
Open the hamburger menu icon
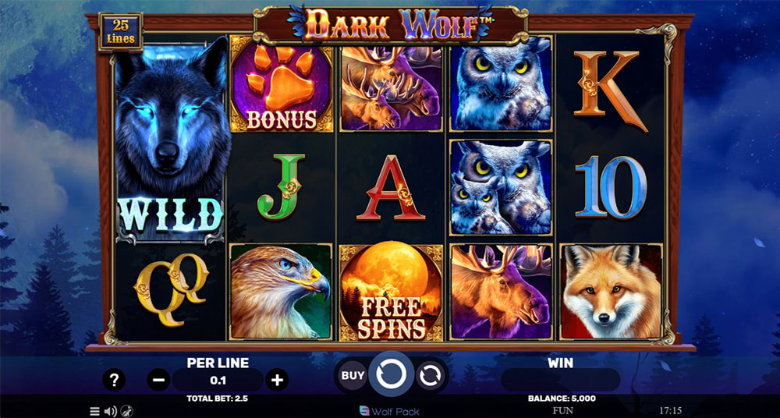(x=94, y=412)
